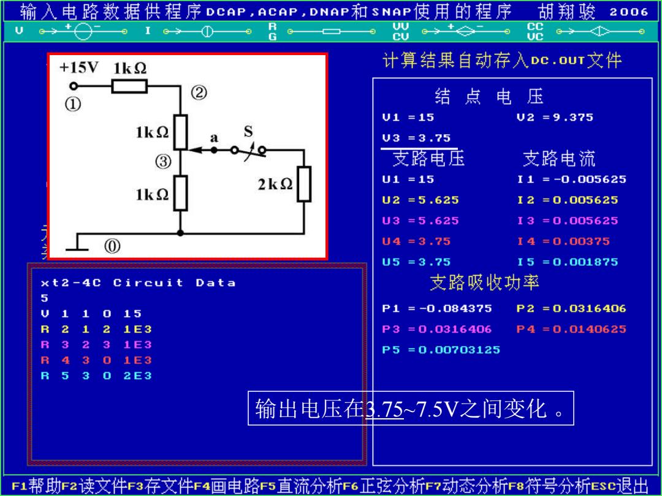Screen dimensions: 662x496
Task: Click branch current I5 =0.001875
Action: 568,262
